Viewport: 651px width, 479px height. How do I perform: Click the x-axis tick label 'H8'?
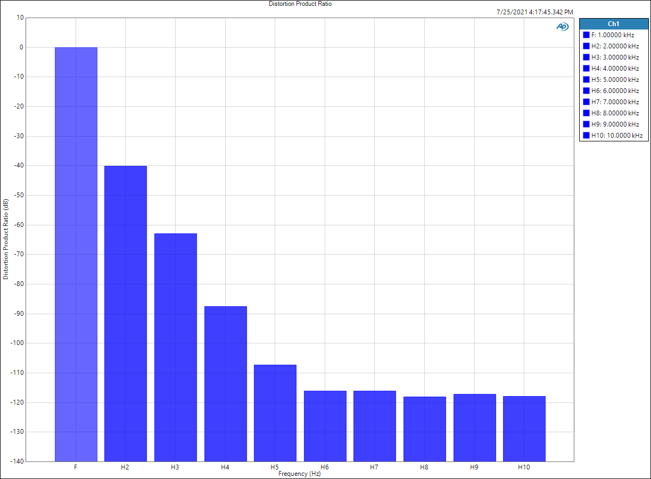click(x=424, y=467)
